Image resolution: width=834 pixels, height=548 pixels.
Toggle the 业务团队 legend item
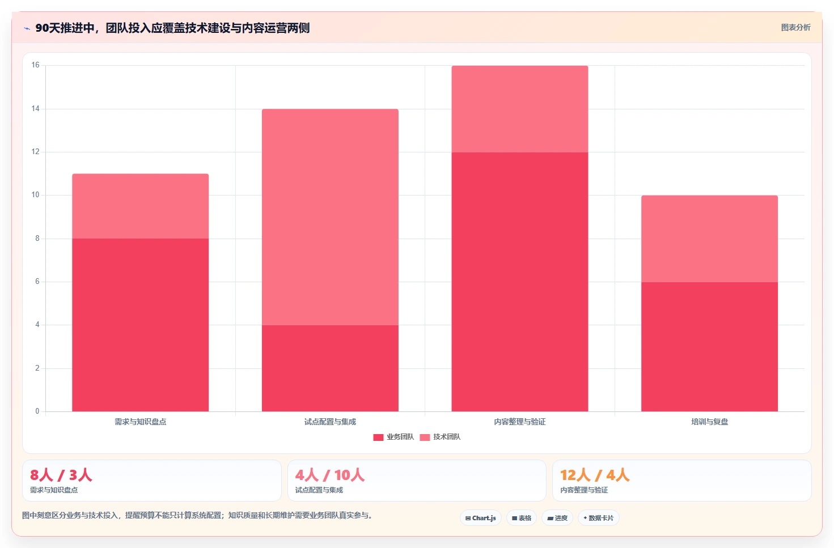393,437
